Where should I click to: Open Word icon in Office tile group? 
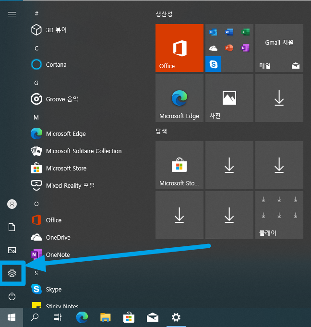229,32
